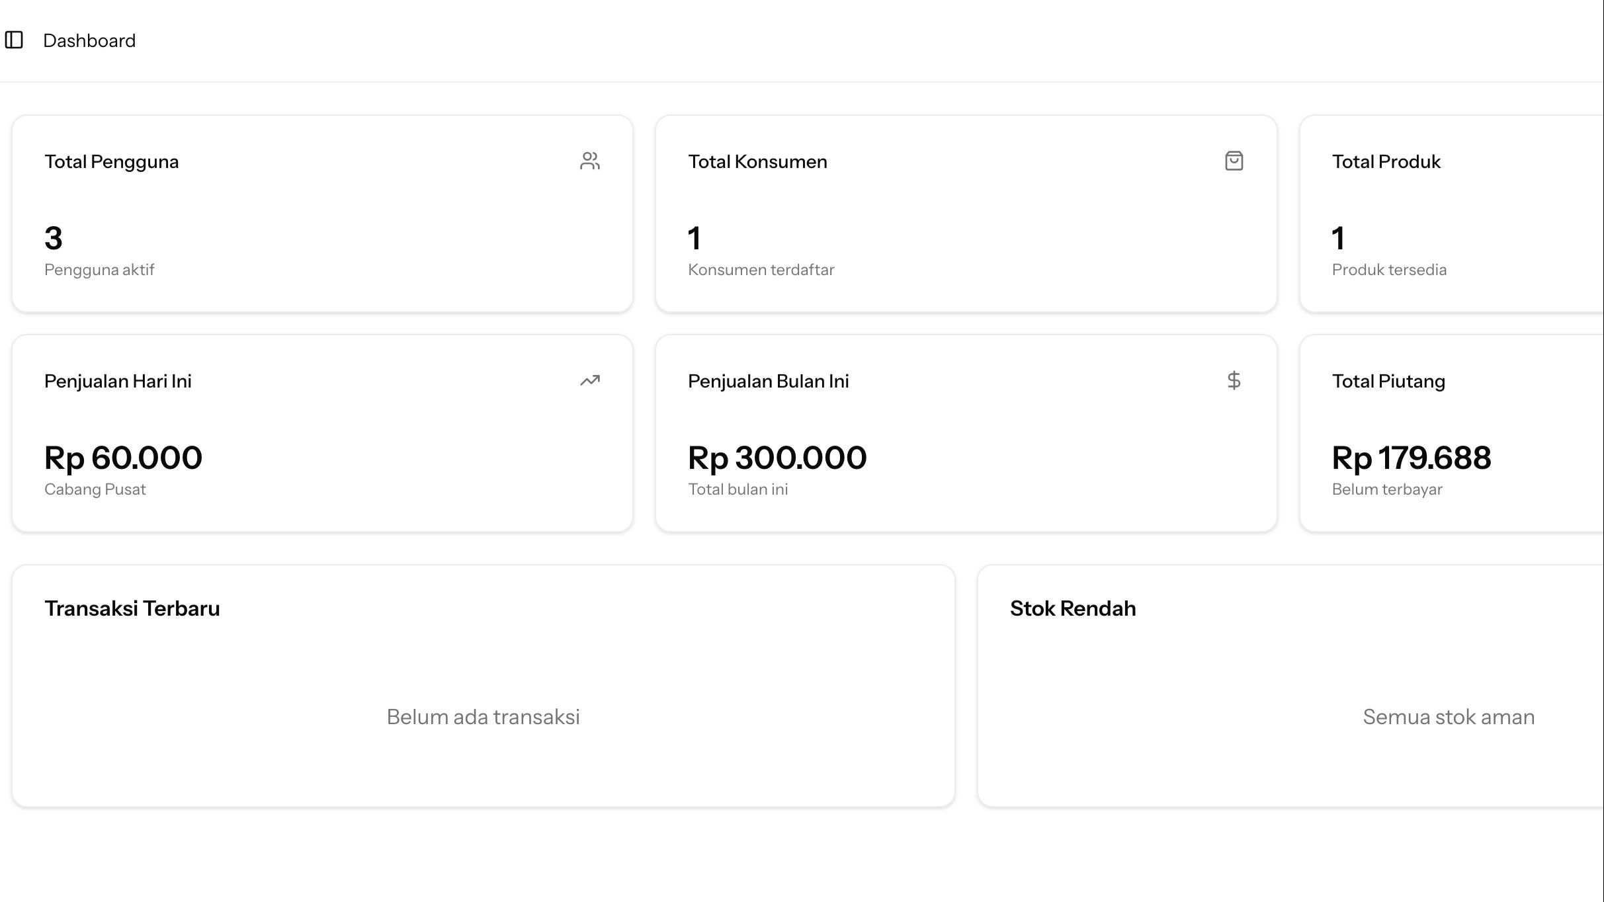Image resolution: width=1604 pixels, height=902 pixels.
Task: Click the Belum ada transaksi message
Action: pos(483,717)
